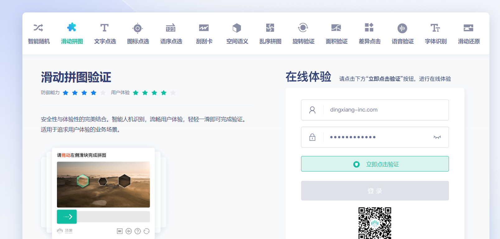This screenshot has height=239, width=500.
Task: Select the 语序点选 123 icon
Action: (171, 28)
